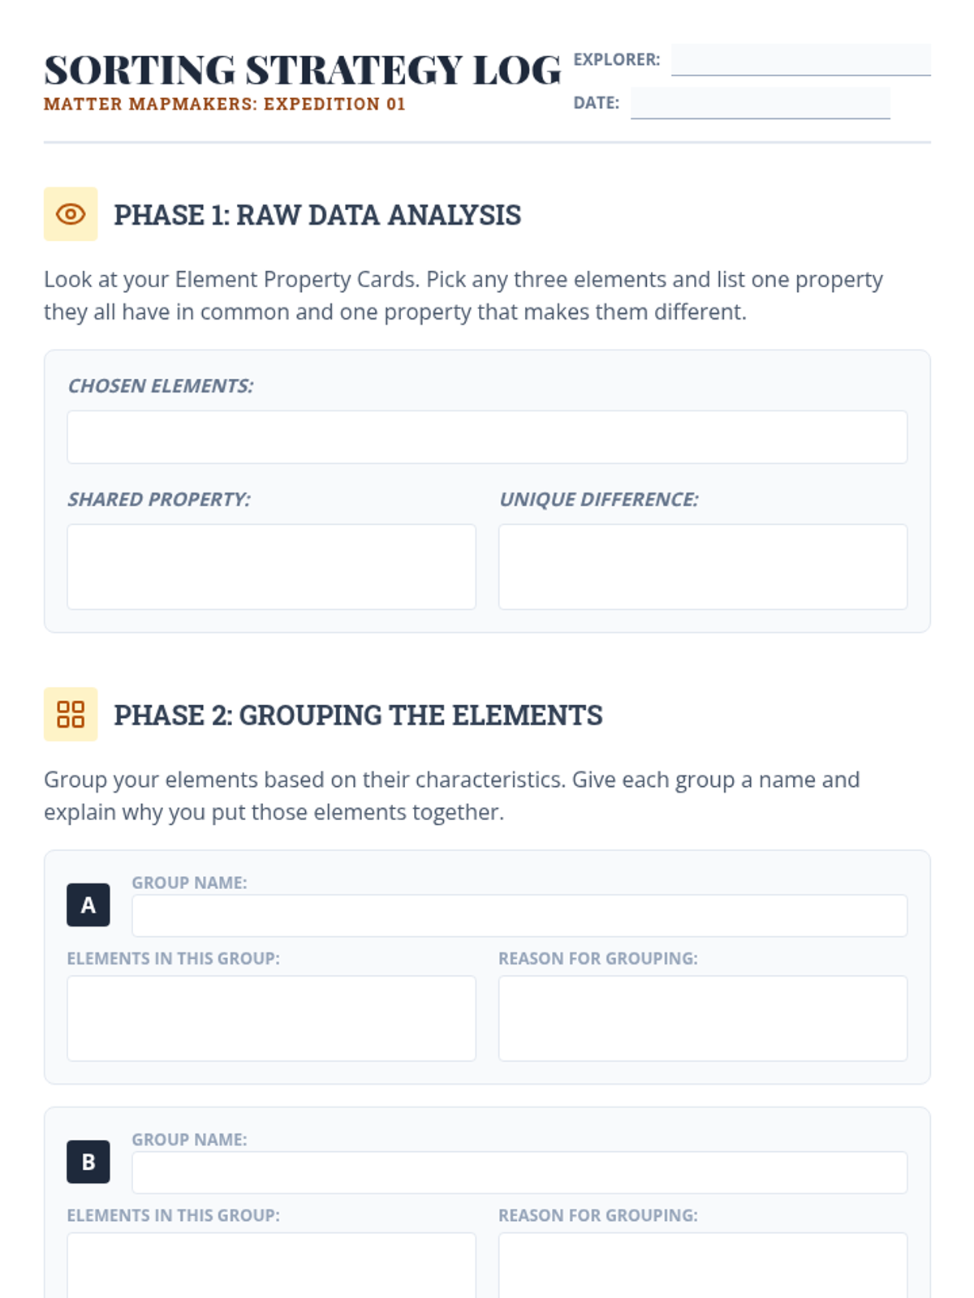
Task: Focus Group A's Elements in This Group box
Action: click(271, 1018)
